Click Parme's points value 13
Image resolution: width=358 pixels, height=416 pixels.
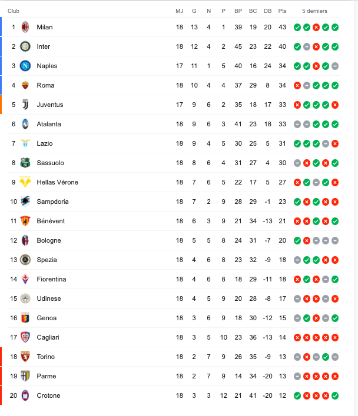(282, 376)
